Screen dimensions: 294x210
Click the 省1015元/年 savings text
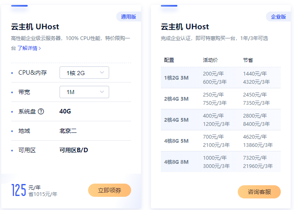pyautogui.click(x=43, y=194)
